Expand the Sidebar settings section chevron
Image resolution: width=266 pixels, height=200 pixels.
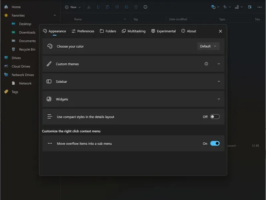point(219,81)
